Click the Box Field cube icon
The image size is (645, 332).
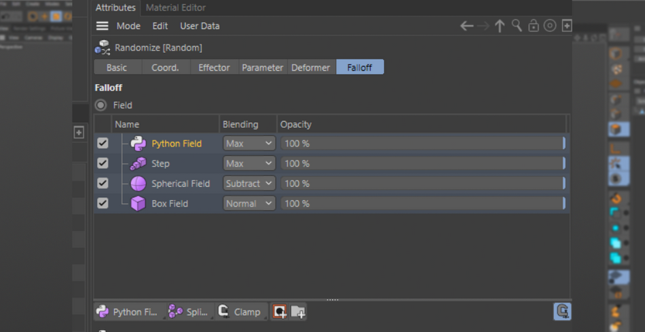[x=139, y=203]
